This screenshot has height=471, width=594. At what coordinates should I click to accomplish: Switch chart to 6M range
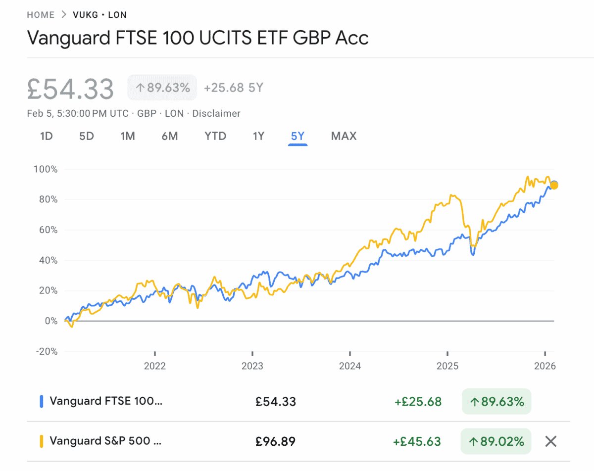pyautogui.click(x=169, y=136)
